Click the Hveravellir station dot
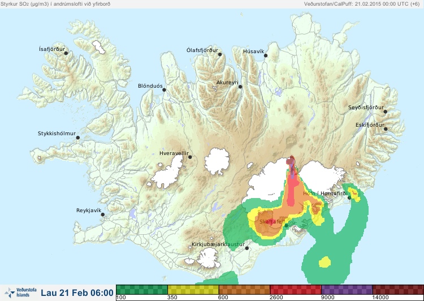The image size is (424, 301). (190, 157)
